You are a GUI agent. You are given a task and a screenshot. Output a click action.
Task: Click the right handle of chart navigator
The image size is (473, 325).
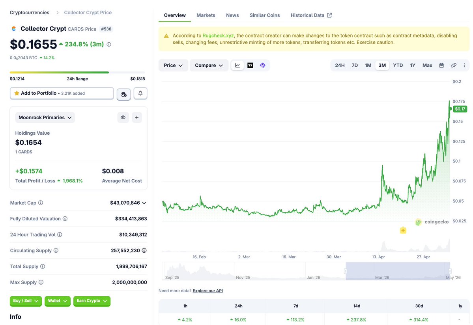click(450, 271)
